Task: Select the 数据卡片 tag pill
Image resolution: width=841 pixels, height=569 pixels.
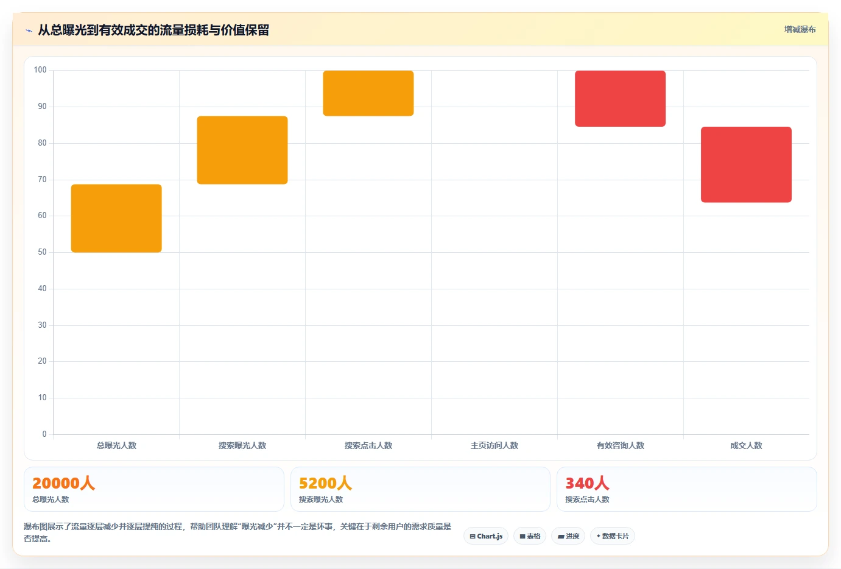Action: click(613, 536)
